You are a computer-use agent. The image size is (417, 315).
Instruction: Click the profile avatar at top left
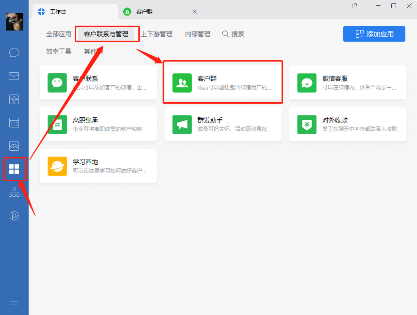[14, 22]
